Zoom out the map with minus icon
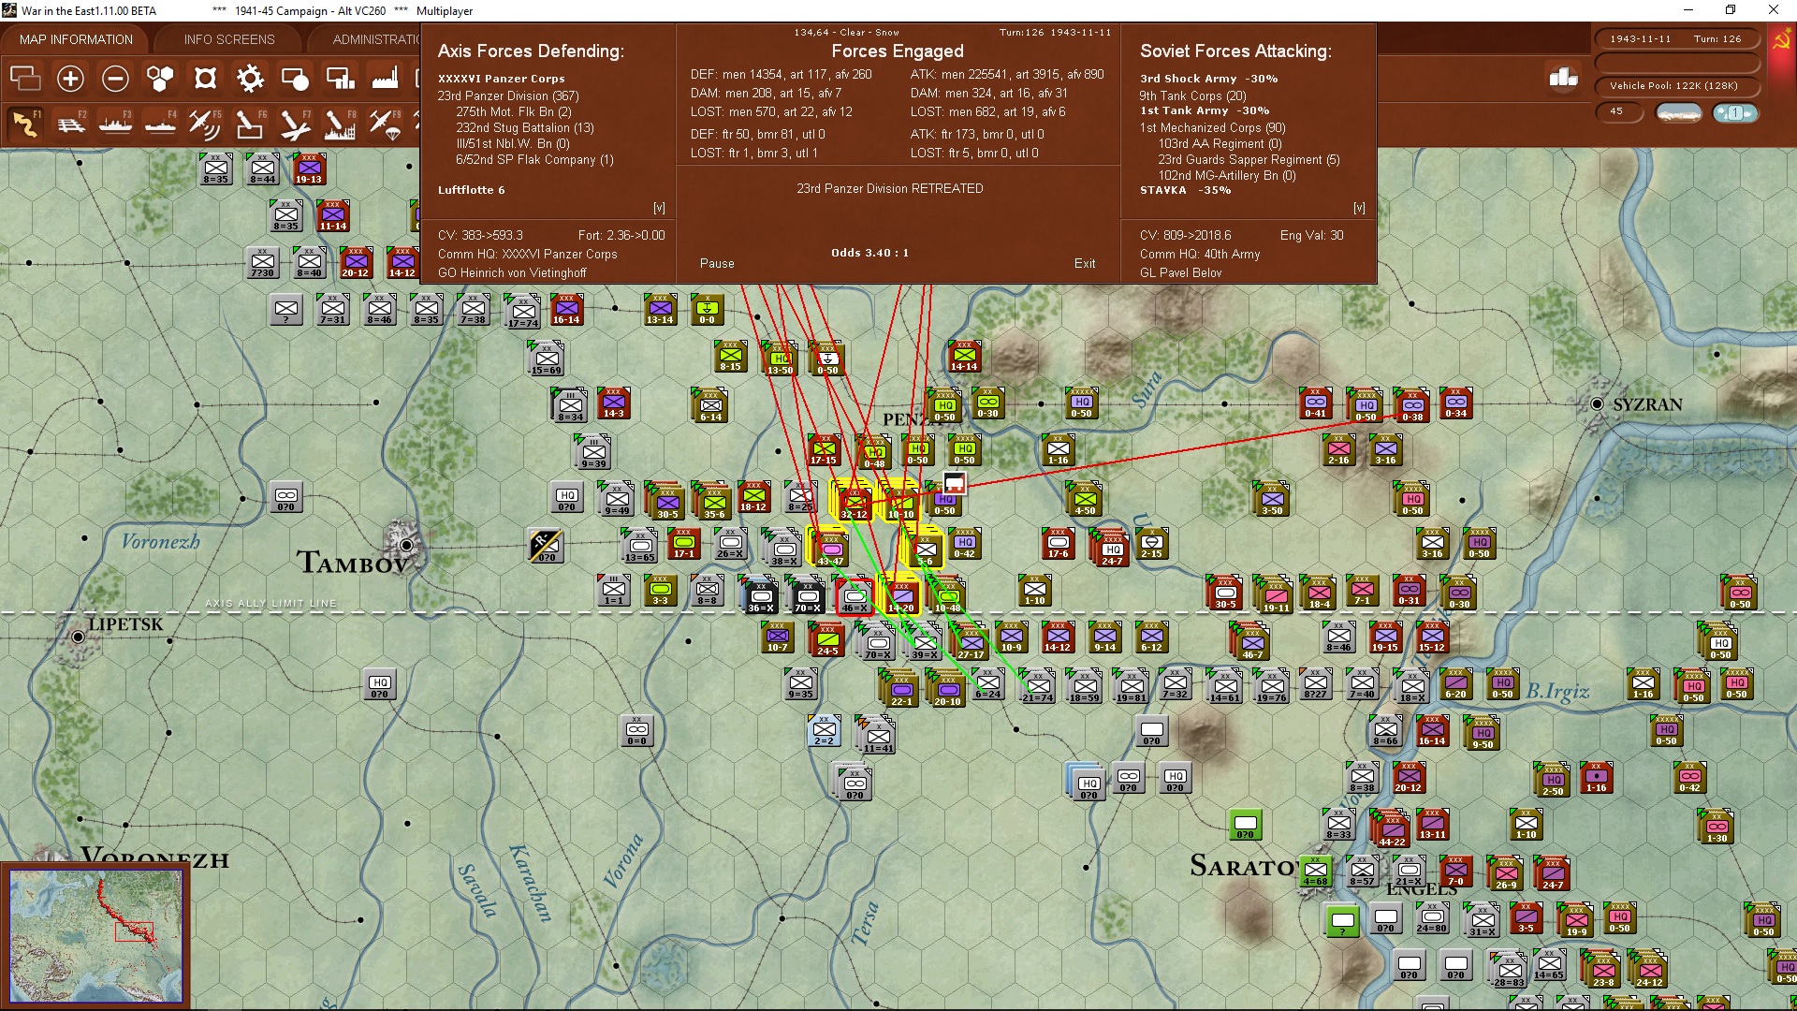Screen dimensions: 1797x1011 coord(115,79)
